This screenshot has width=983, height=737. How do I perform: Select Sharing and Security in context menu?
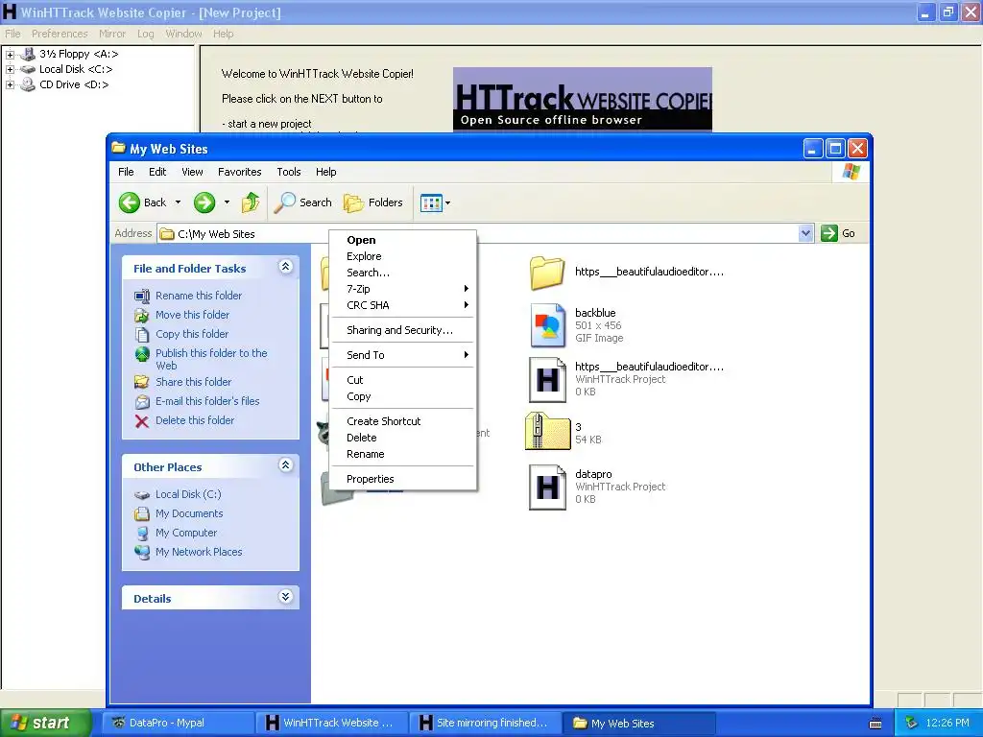point(402,330)
